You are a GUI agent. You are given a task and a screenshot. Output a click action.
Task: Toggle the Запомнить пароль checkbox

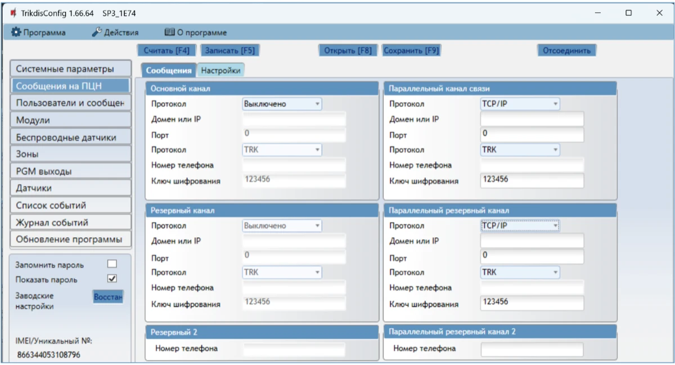pos(112,264)
